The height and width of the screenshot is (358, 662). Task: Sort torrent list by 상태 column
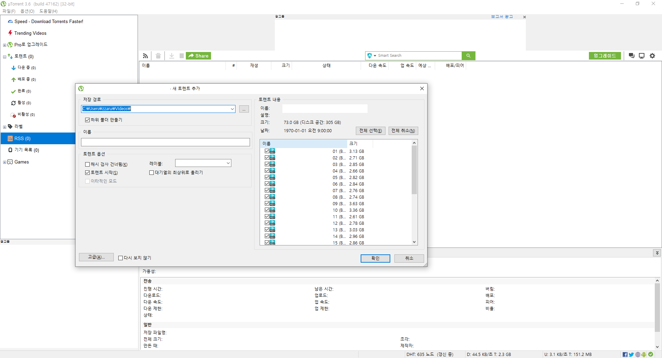pyautogui.click(x=326, y=65)
